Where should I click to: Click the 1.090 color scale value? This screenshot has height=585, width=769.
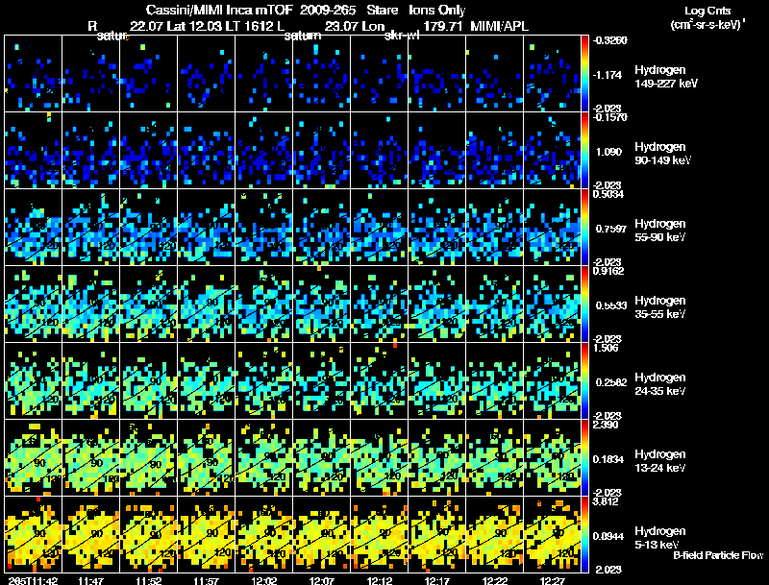click(x=608, y=152)
